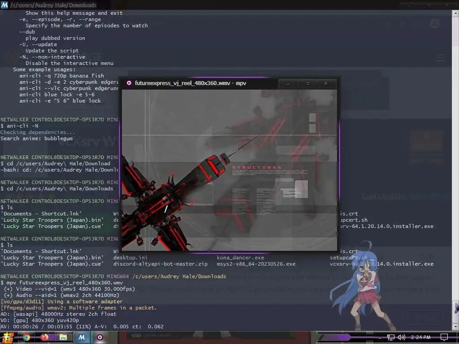Image resolution: width=459 pixels, height=344 pixels.
Task: Open the clock showing 2:24 PM
Action: point(420,337)
